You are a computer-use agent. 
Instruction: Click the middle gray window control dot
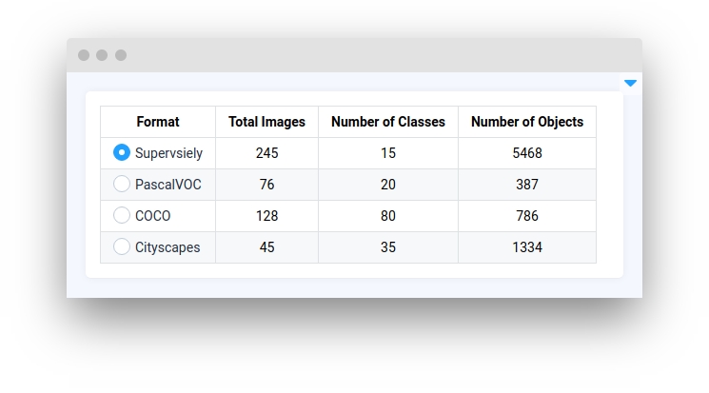(102, 55)
